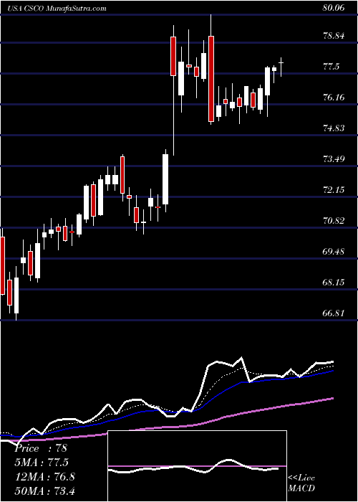Click the 76.16 price axis label

pyautogui.click(x=334, y=98)
